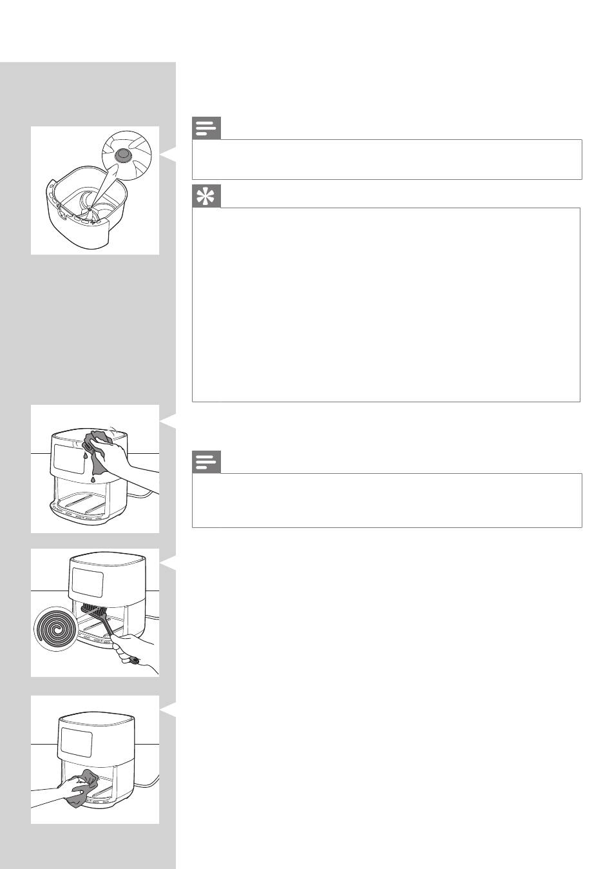Open the basket illustration thumbnail
Screen dimensions: 612x869
(x=95, y=191)
